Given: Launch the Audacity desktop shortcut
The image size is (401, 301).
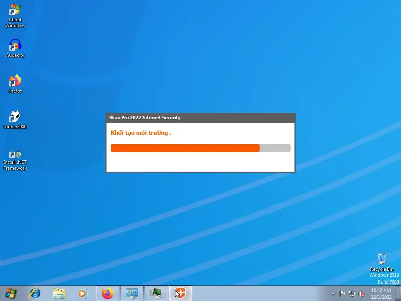Looking at the screenshot, I should pos(15,48).
